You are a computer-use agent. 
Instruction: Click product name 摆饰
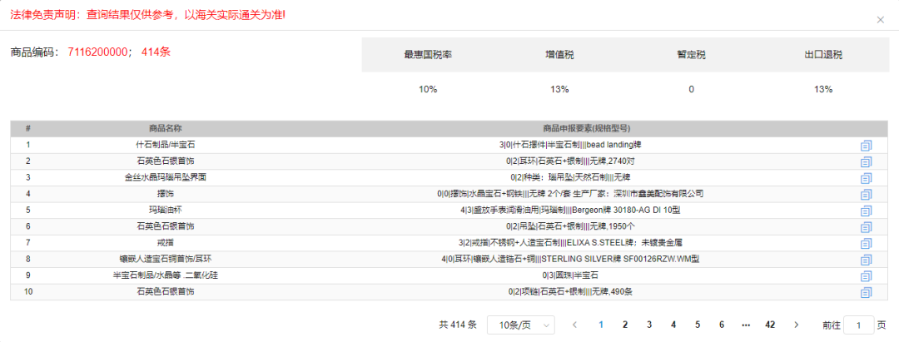(x=165, y=194)
